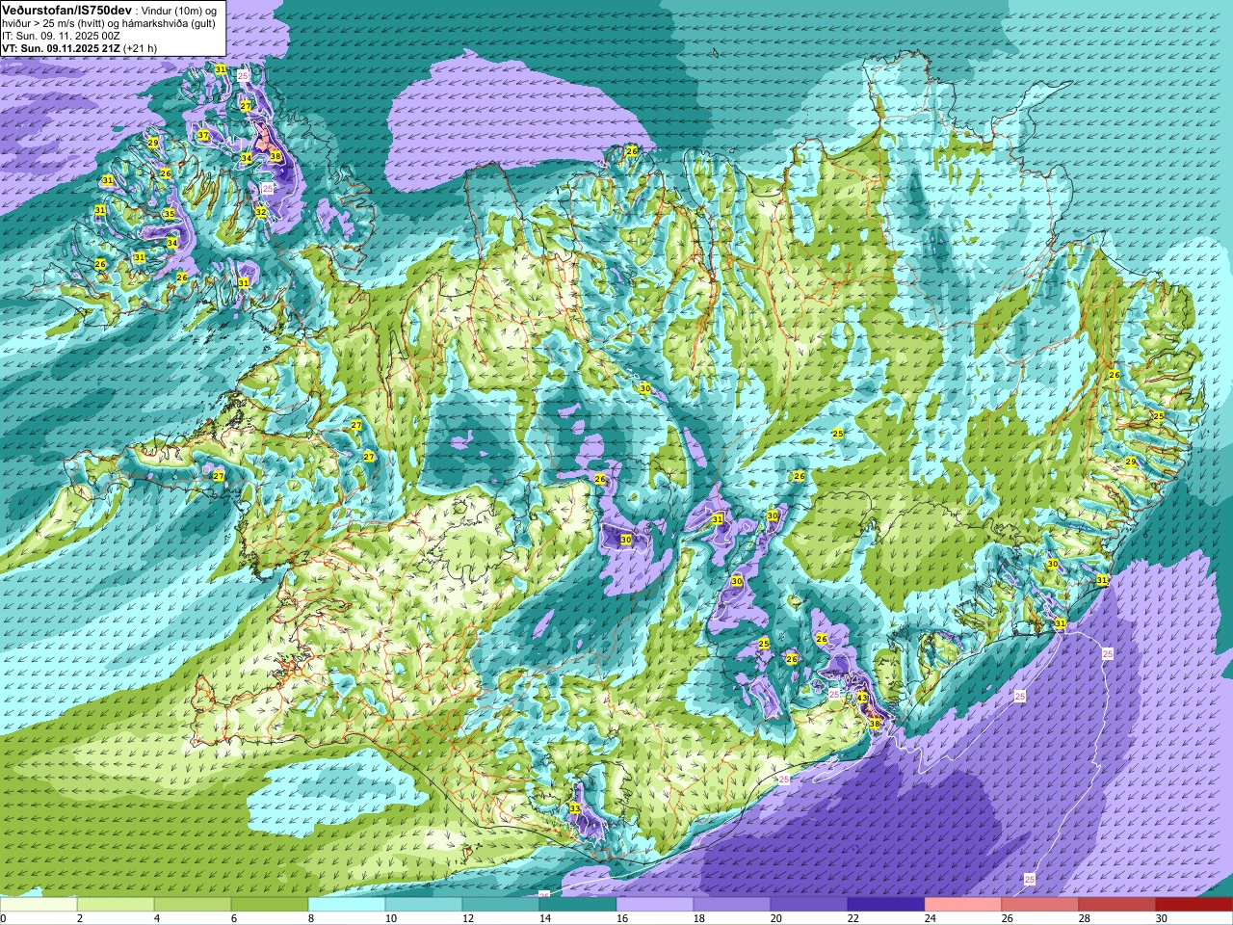Select the 12–14 teal scale swatch
The height and width of the screenshot is (925, 1233).
[x=501, y=905]
